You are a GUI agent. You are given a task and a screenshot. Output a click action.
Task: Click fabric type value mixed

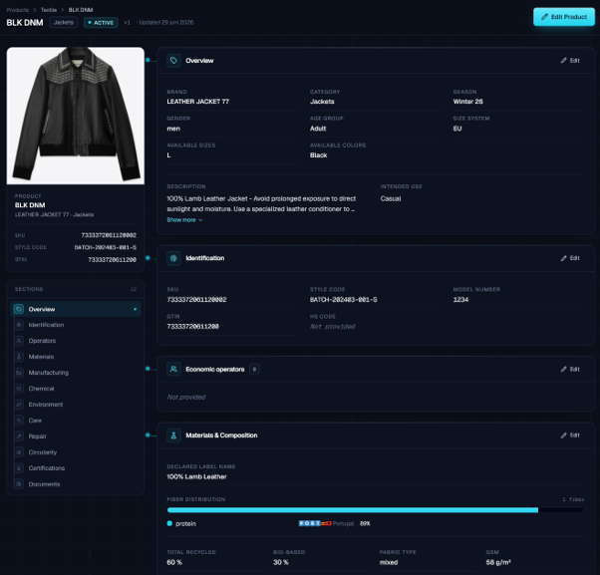point(389,562)
